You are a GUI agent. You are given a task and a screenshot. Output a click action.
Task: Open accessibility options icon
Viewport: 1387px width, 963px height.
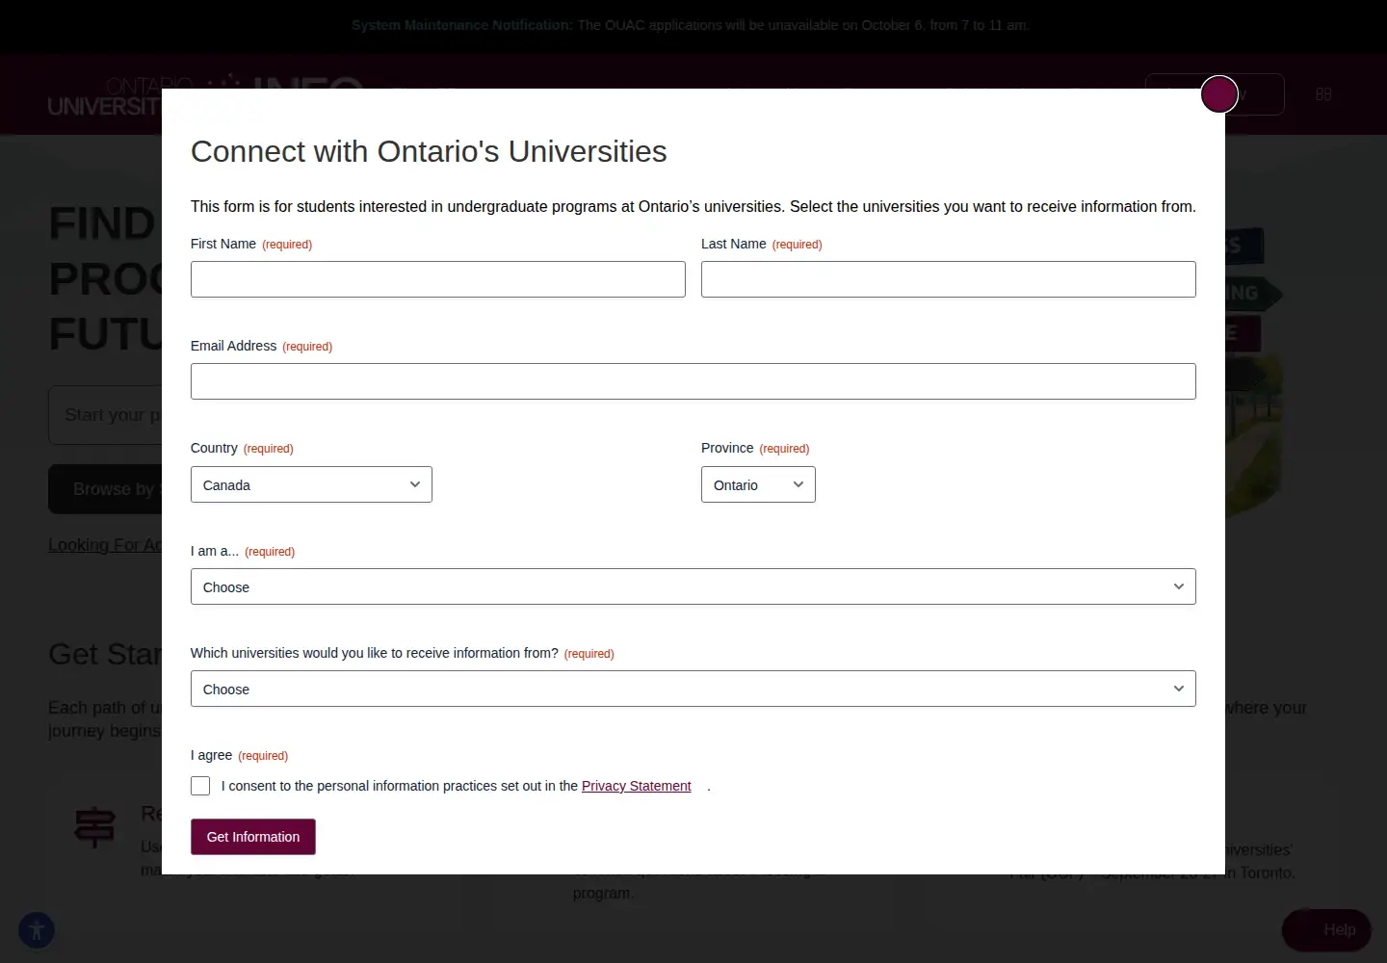tap(37, 930)
